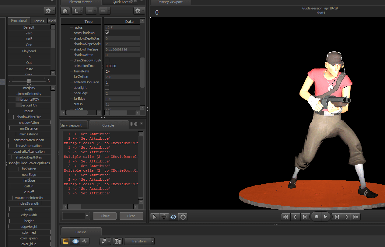The image size is (385, 247).
Task: Edit the animationTime value field
Action: point(122,66)
